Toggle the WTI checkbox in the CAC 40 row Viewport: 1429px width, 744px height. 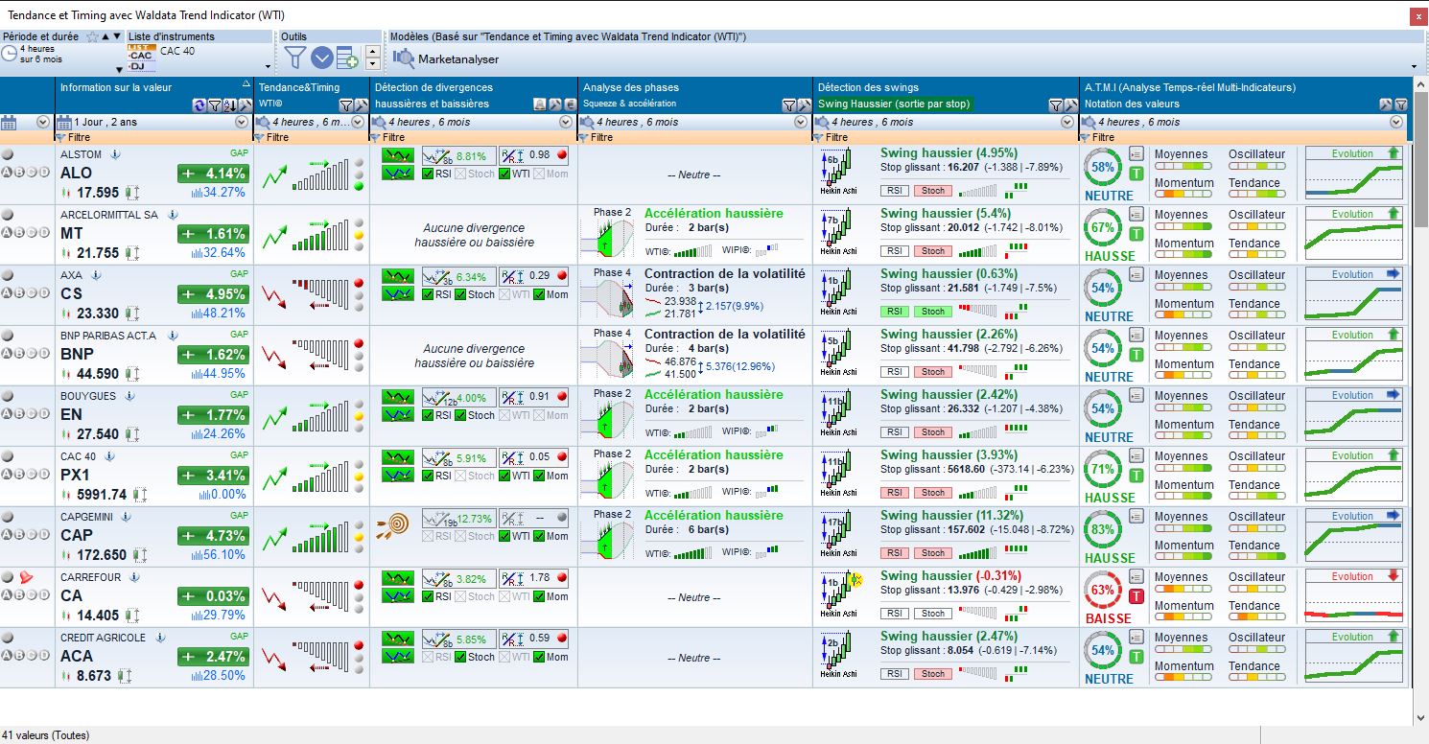click(x=504, y=476)
